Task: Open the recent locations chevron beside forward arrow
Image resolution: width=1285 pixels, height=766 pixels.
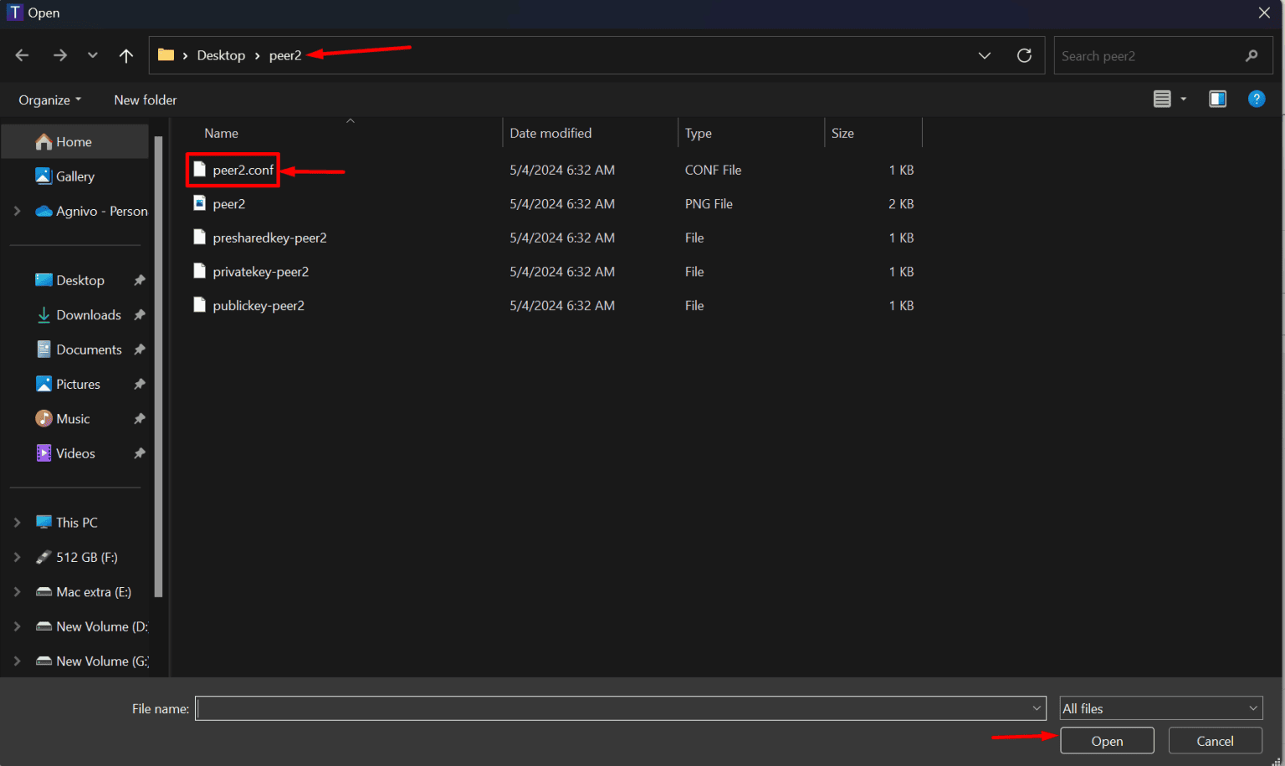Action: pos(92,55)
